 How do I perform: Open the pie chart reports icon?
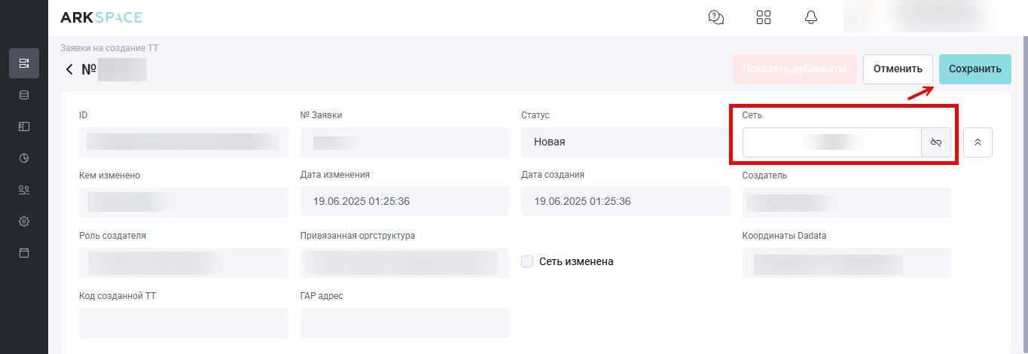click(x=24, y=158)
